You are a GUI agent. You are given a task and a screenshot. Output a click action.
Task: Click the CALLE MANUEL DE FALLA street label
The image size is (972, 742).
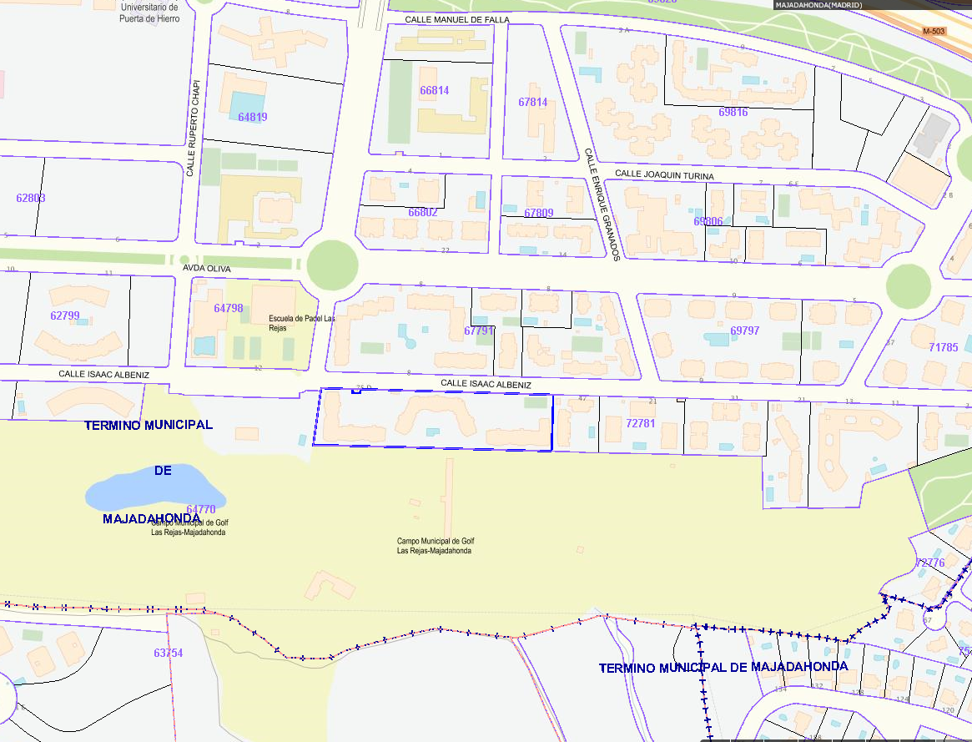(456, 18)
